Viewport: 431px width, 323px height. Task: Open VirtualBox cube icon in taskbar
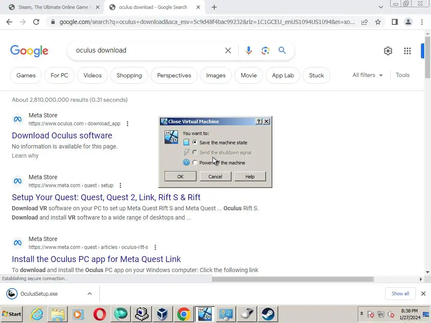pos(162,314)
